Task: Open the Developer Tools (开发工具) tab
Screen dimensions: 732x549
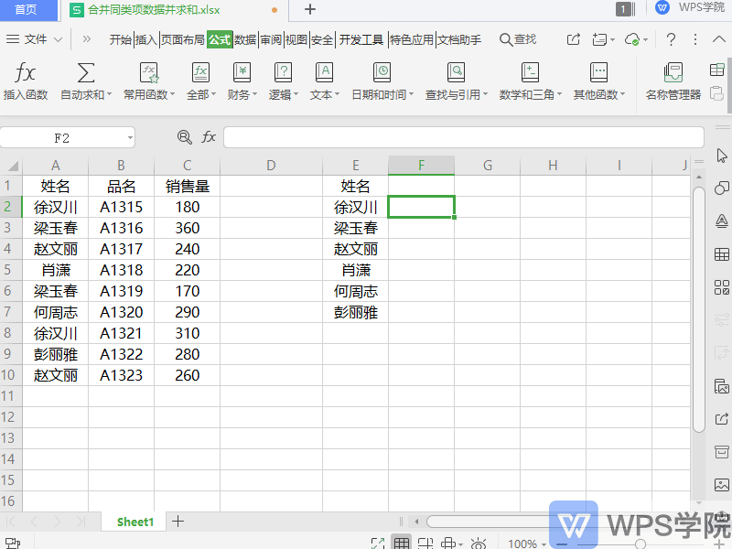Action: click(x=361, y=39)
